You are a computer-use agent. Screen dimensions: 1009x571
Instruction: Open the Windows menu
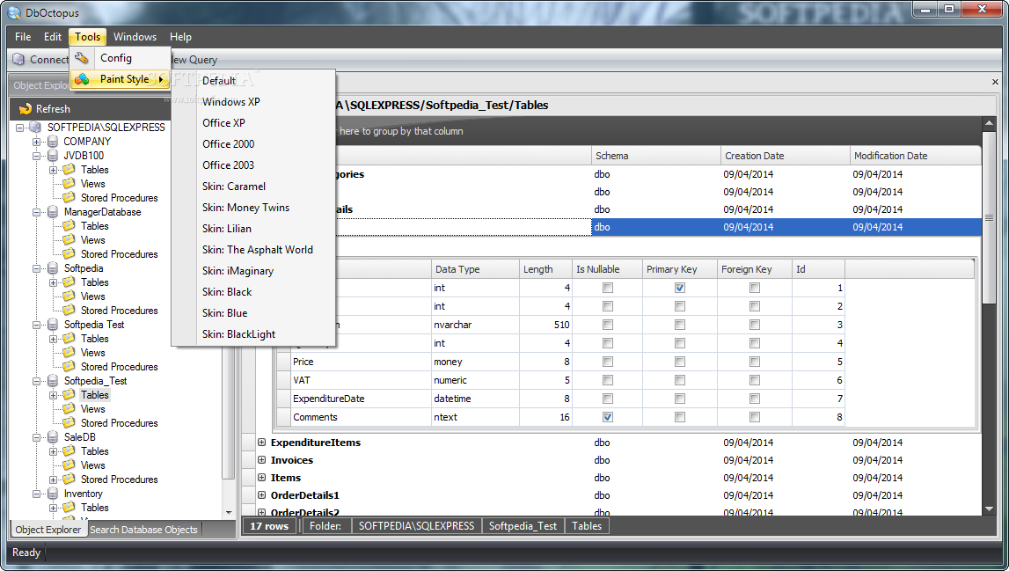point(135,37)
